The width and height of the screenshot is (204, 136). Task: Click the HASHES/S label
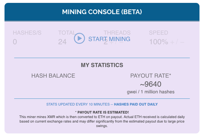27,33
